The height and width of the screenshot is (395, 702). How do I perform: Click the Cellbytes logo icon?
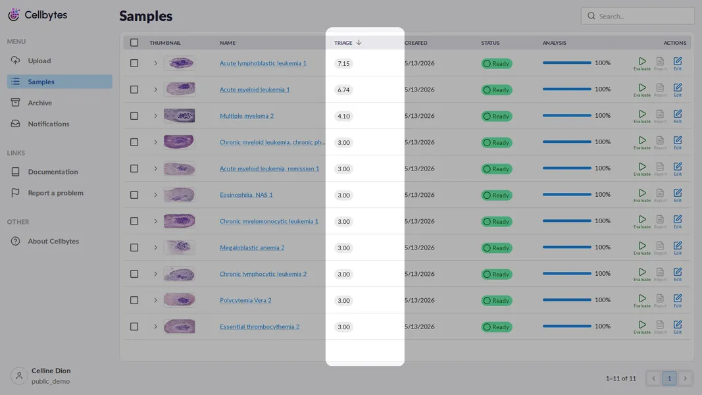click(14, 14)
